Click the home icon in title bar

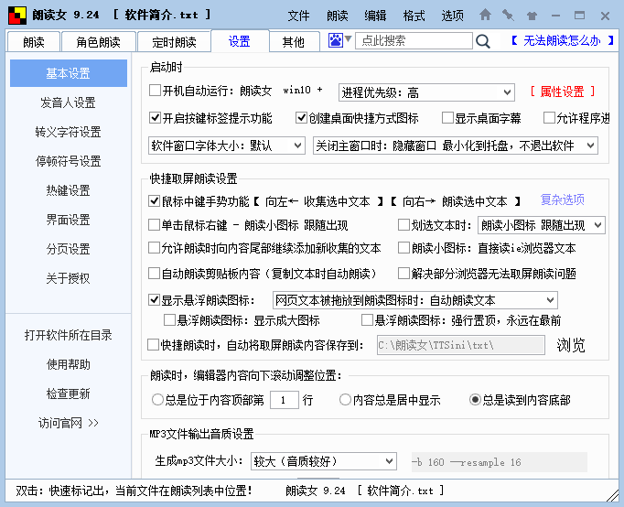point(485,15)
